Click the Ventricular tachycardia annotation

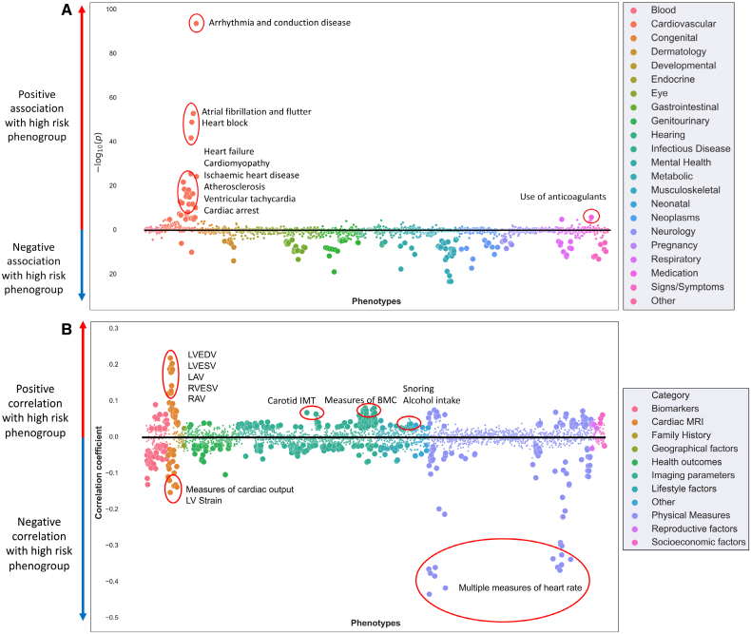click(249, 199)
